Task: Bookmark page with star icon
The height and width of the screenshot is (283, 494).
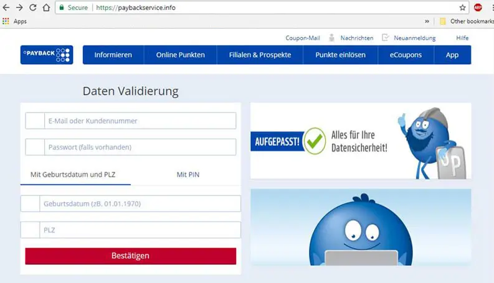Action: (462, 7)
